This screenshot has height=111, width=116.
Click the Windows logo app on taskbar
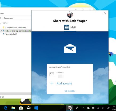(x=36, y=108)
